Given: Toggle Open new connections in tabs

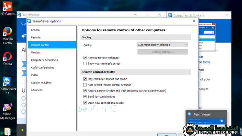Looking at the screenshot, I should click(x=85, y=103).
